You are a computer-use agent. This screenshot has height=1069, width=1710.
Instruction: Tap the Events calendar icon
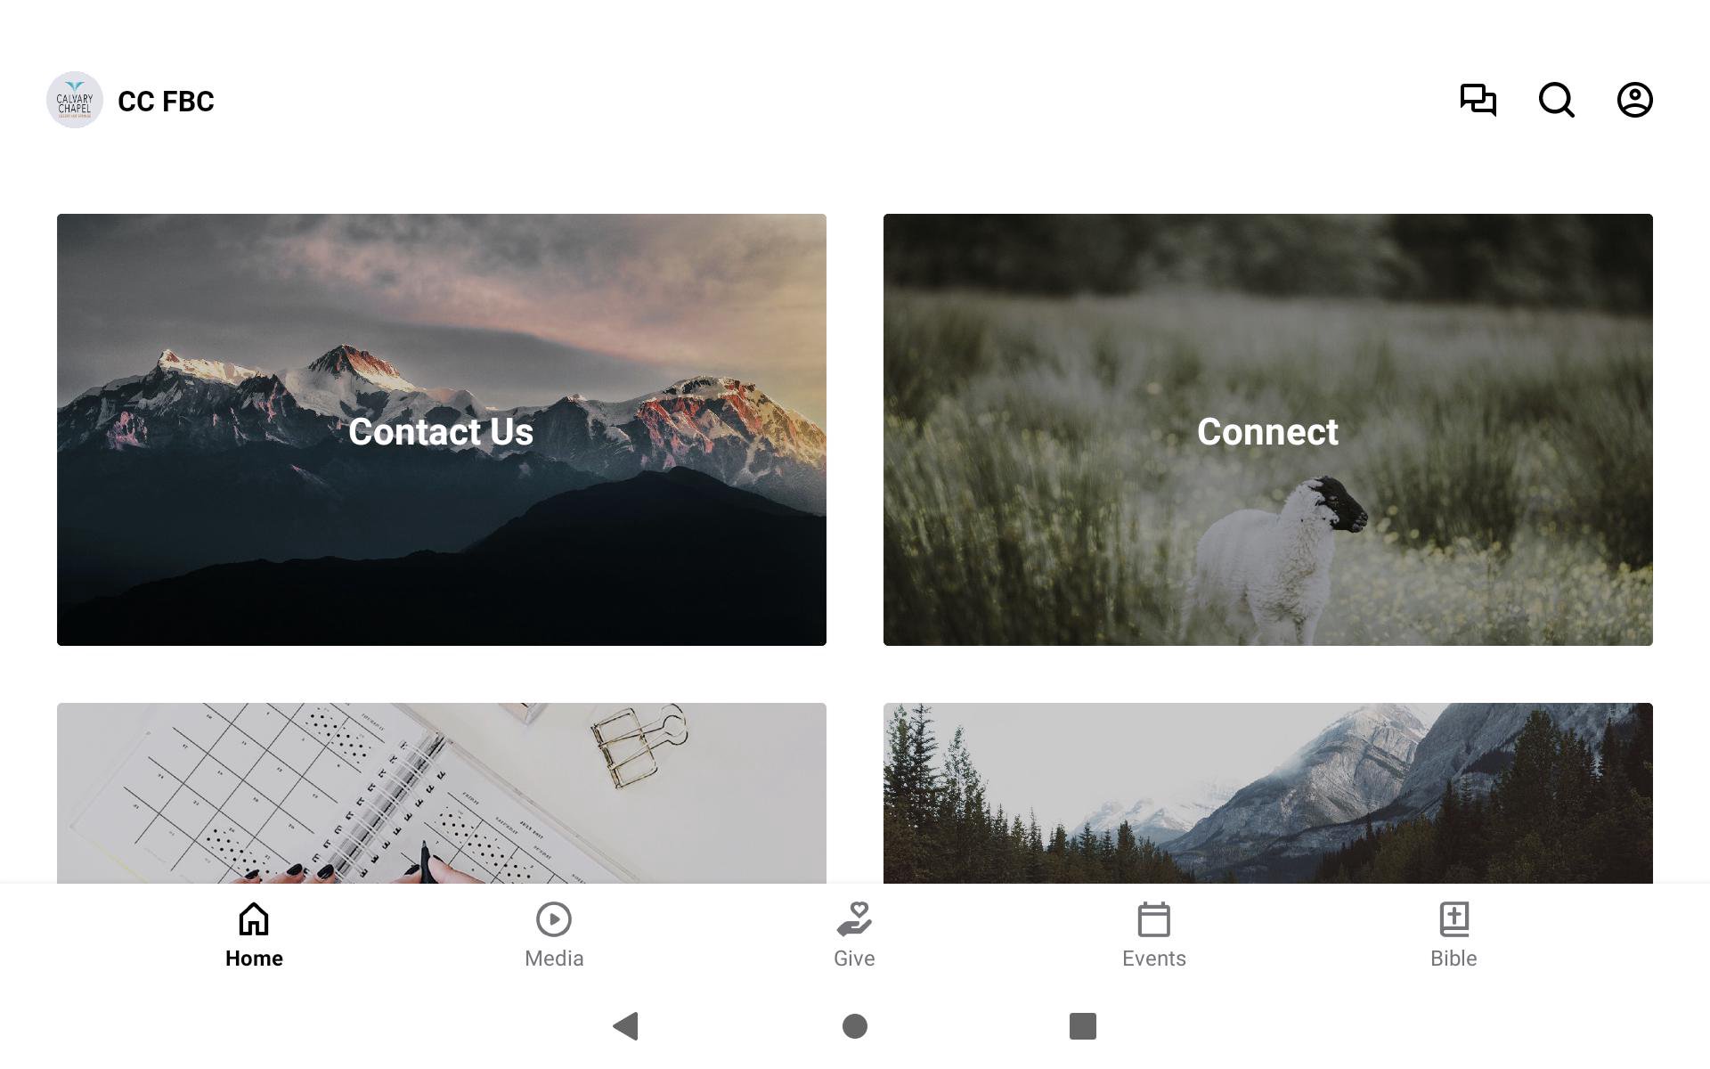click(x=1153, y=919)
